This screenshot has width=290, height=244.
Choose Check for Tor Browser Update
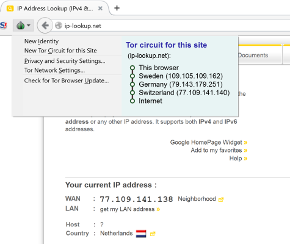point(67,81)
